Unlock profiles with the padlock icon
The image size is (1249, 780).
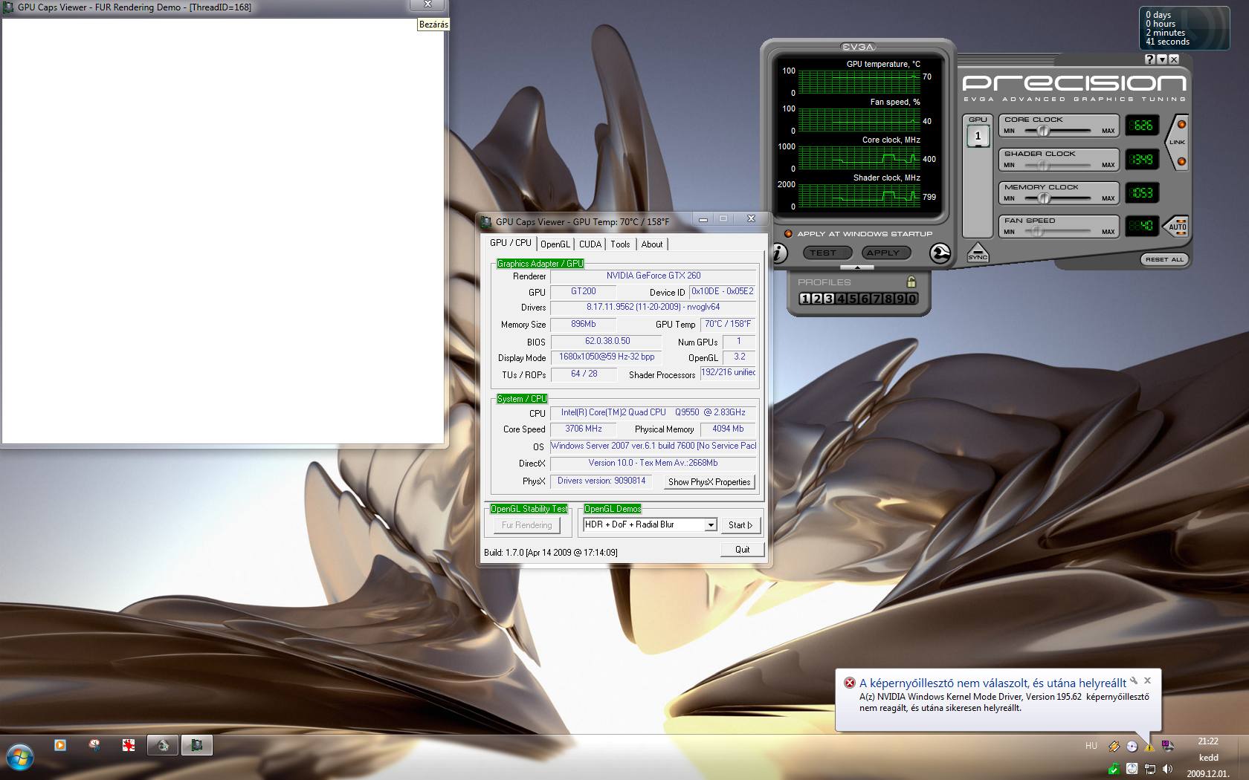(x=911, y=282)
